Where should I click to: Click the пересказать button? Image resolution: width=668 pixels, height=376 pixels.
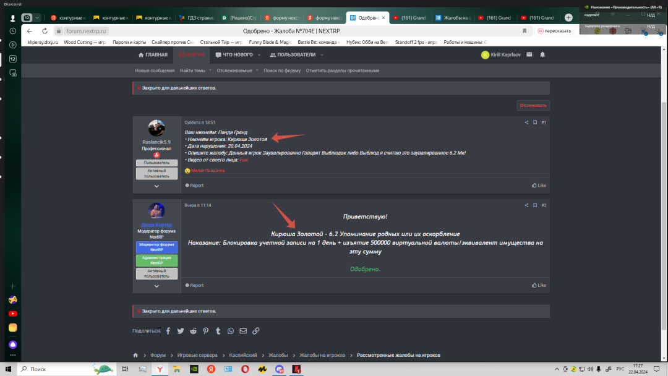(x=554, y=31)
